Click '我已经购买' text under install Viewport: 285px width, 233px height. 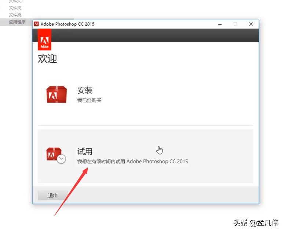point(89,100)
